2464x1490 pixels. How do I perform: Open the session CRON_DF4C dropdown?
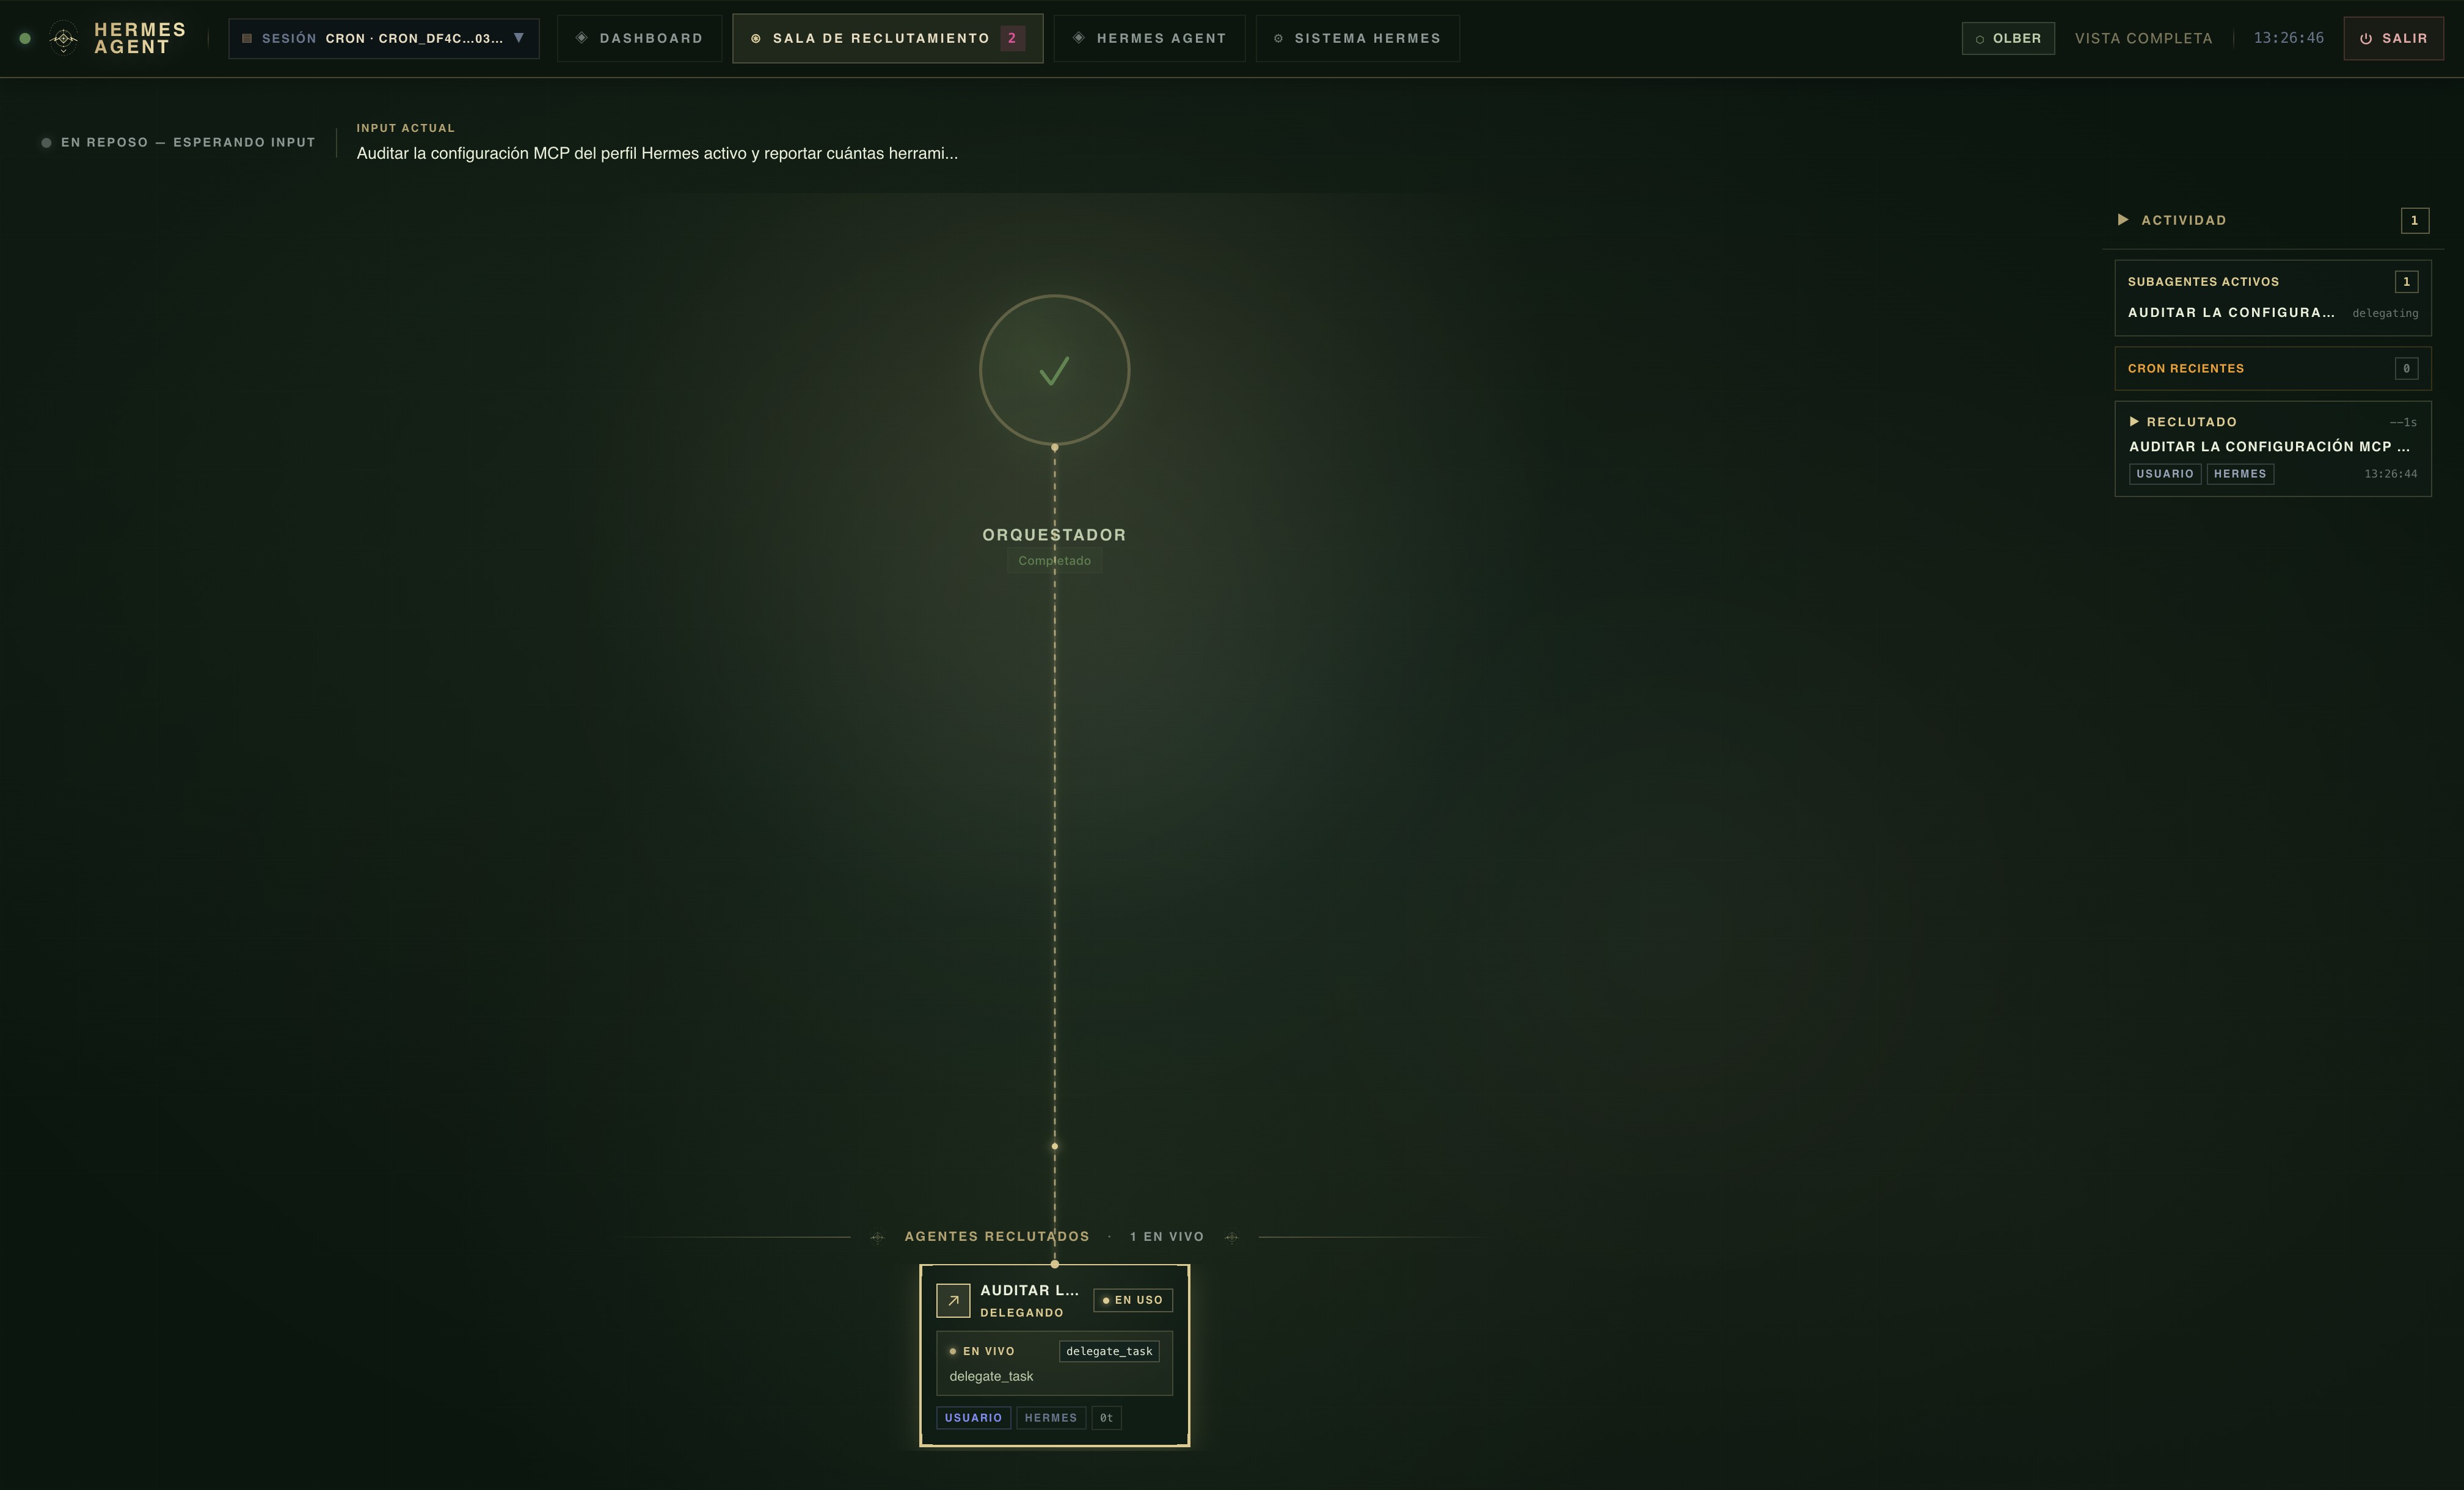[384, 39]
